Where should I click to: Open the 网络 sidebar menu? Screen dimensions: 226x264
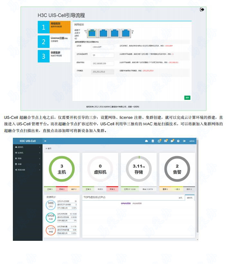pyautogui.click(x=28, y=158)
